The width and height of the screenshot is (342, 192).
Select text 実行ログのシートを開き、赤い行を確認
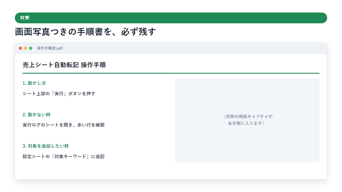point(64,125)
